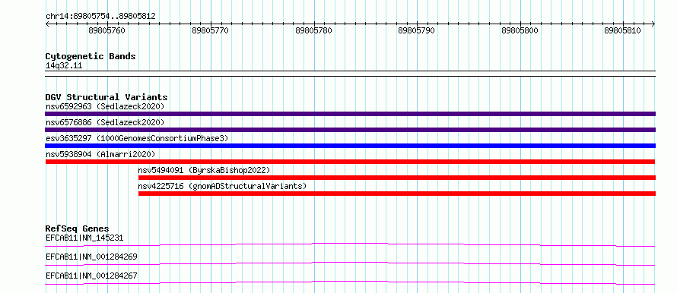This screenshot has height=293, width=677.
Task: Open transcript EFCAB11|NM_001284269 label
Action: pyautogui.click(x=91, y=257)
